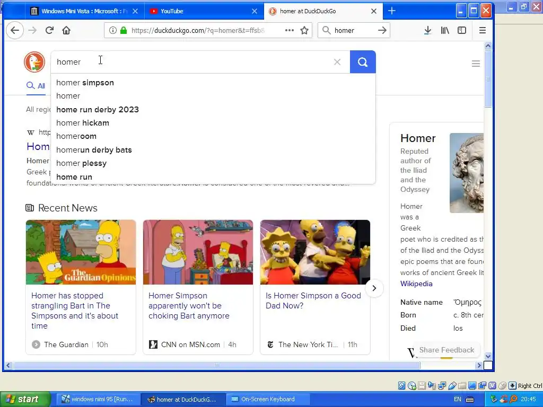Click the Firefox address bar URL
This screenshot has height=407, width=543.
point(198,30)
